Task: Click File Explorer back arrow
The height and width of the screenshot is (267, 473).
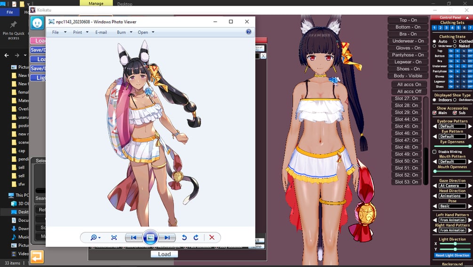Action: coord(7,55)
